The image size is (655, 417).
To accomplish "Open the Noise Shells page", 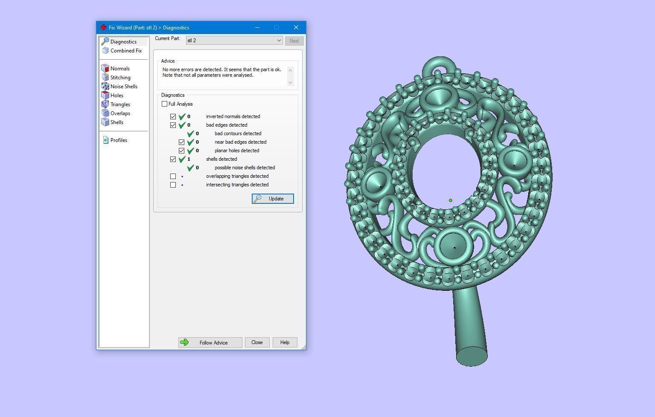I will 124,86.
